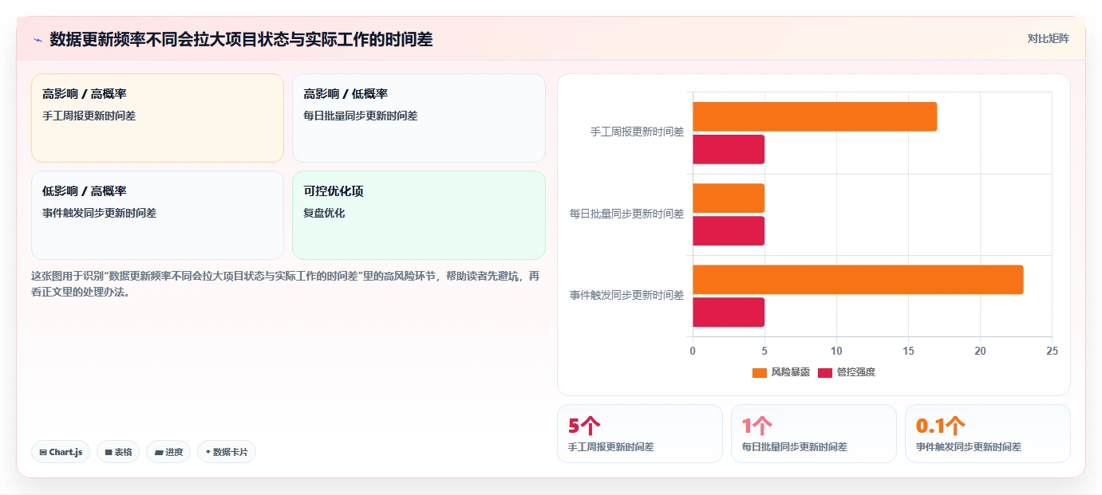The height and width of the screenshot is (495, 1102).
Task: Click the 管控强度 legend label
Action: 855,373
